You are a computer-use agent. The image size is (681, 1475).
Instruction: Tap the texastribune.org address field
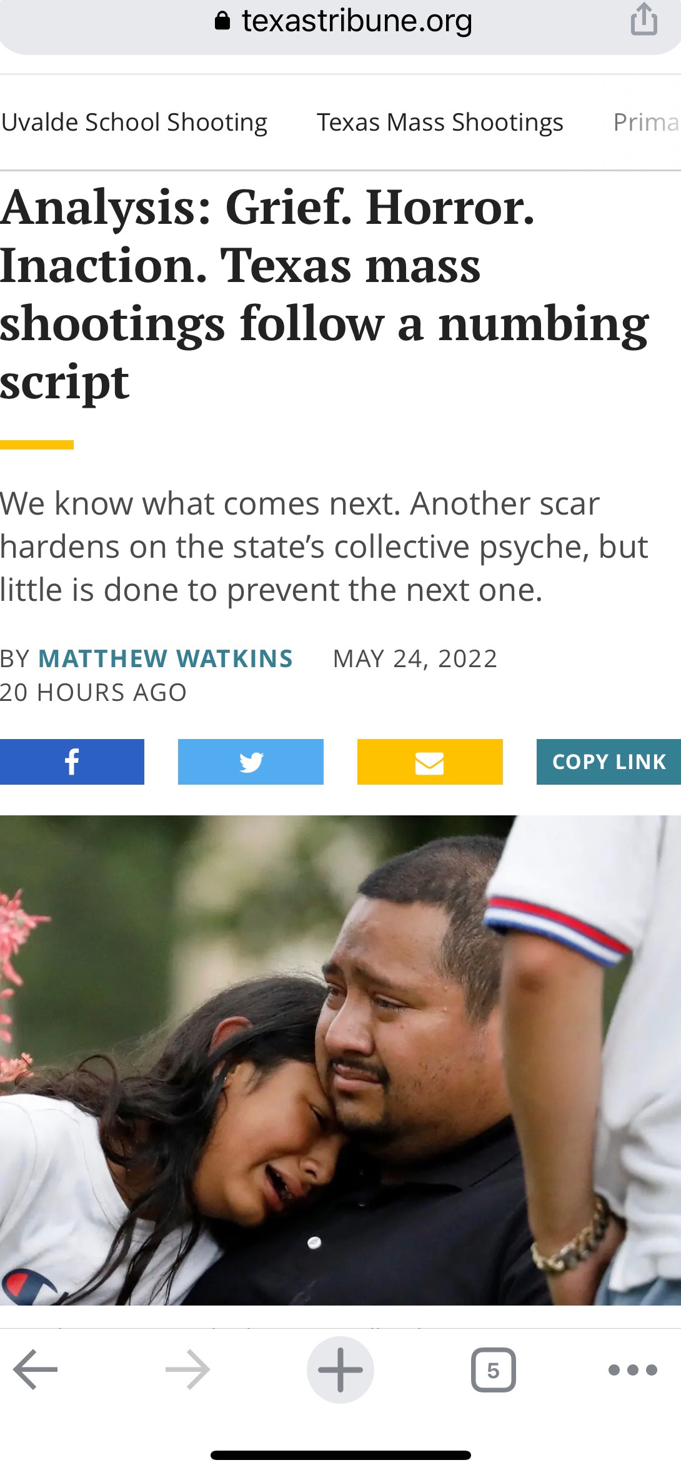(340, 22)
